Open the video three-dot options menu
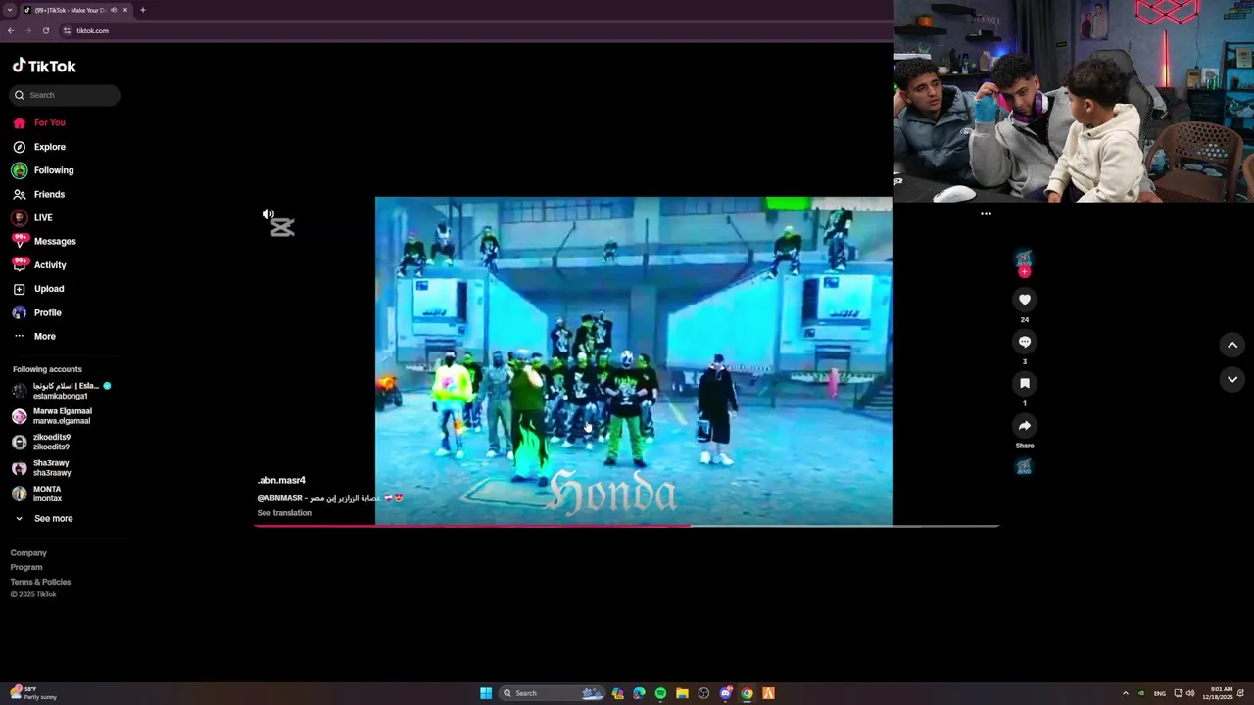The width and height of the screenshot is (1254, 705). tap(986, 213)
